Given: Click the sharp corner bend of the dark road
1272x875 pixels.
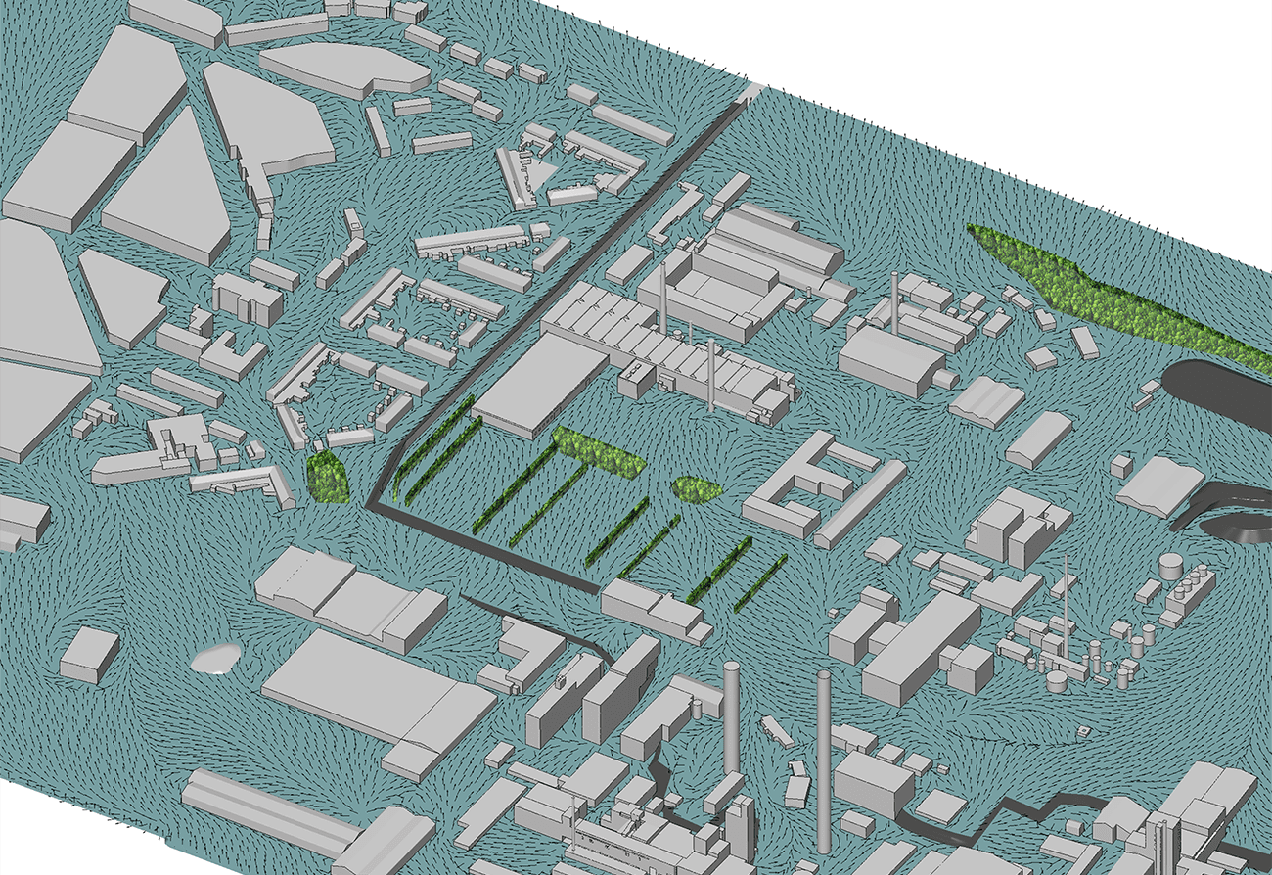Looking at the screenshot, I should coord(375,504).
